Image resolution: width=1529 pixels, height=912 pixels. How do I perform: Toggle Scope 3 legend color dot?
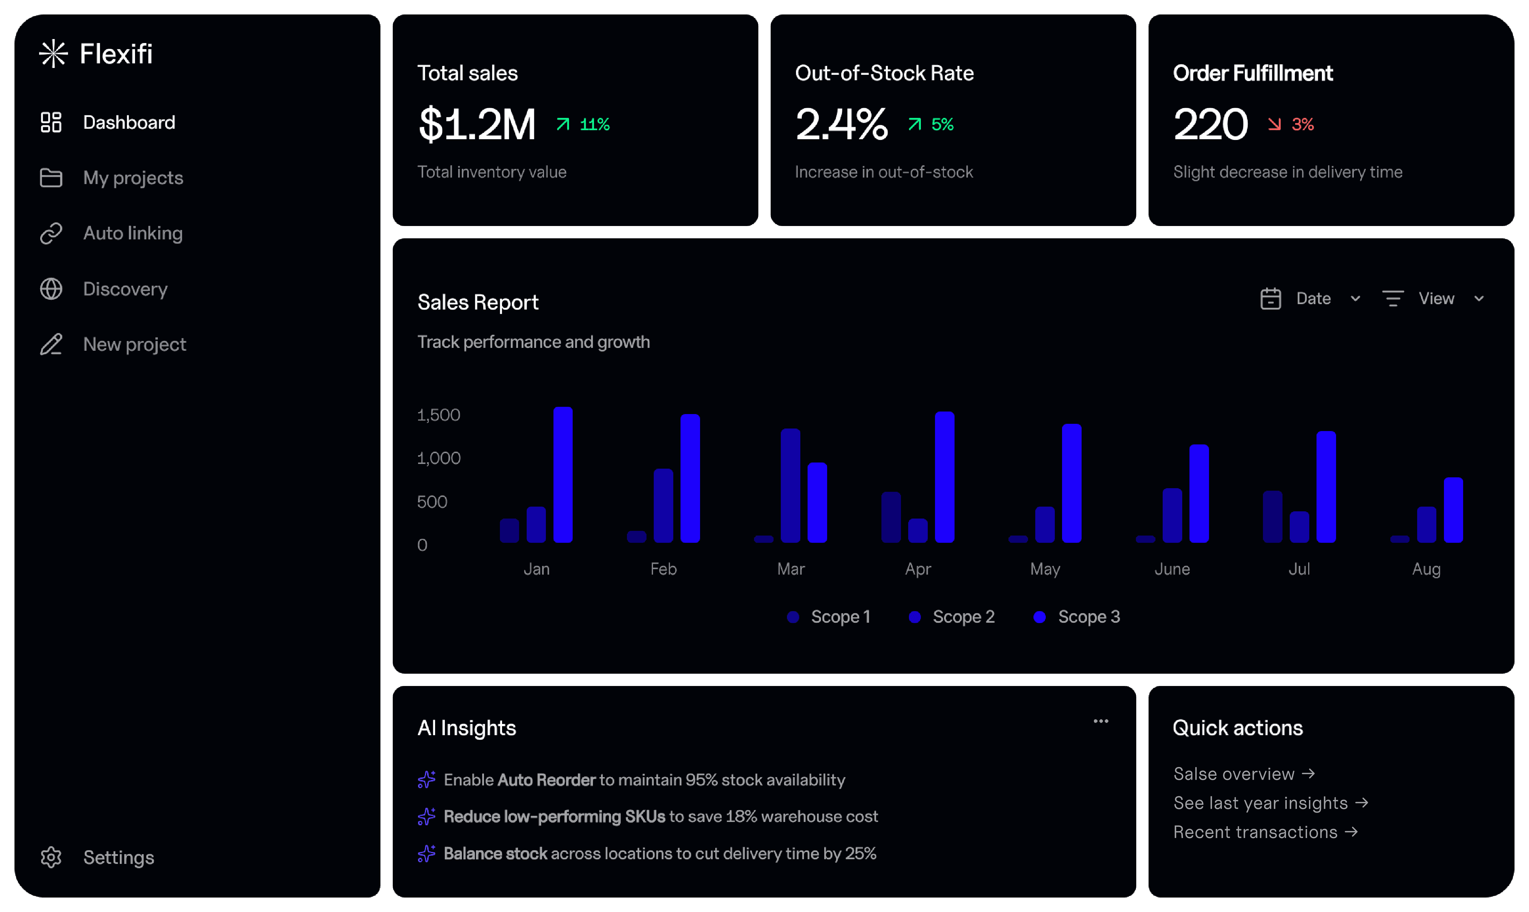pyautogui.click(x=1039, y=617)
